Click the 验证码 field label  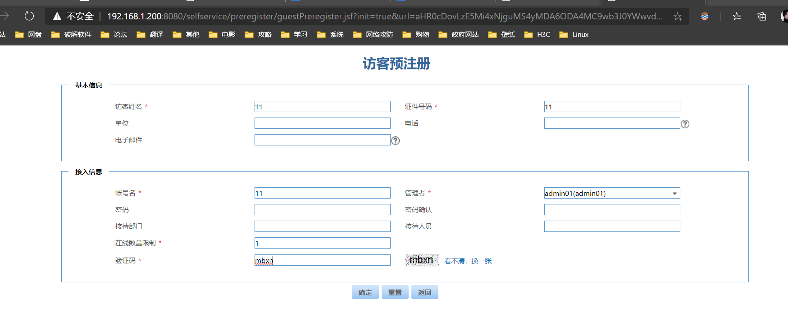(x=125, y=261)
